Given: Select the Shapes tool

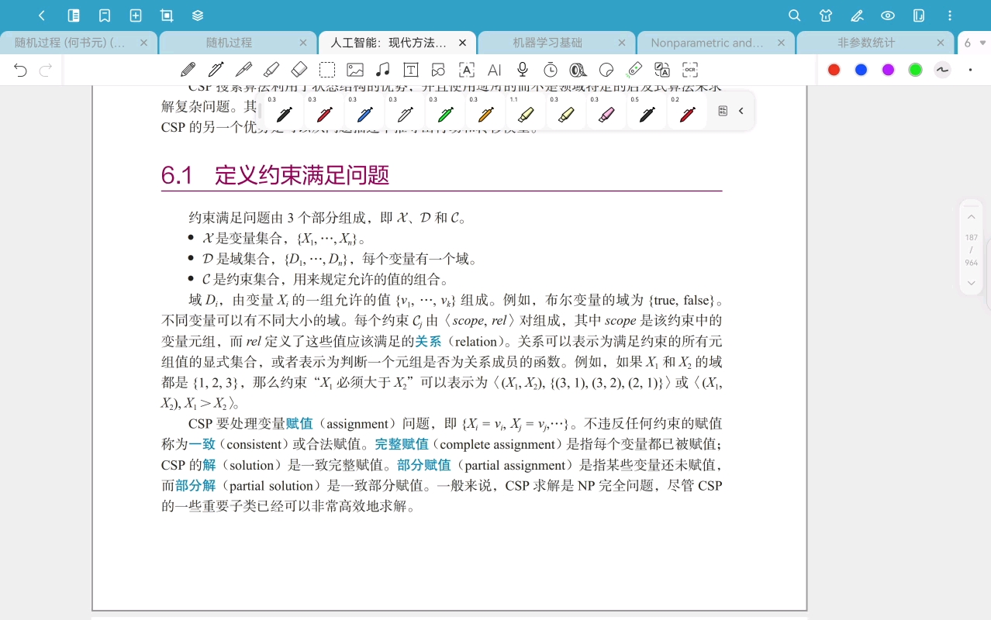Looking at the screenshot, I should [439, 70].
